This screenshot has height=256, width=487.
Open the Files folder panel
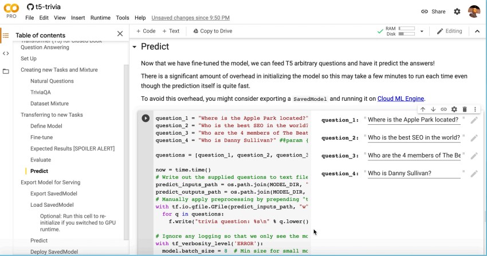(x=6, y=72)
